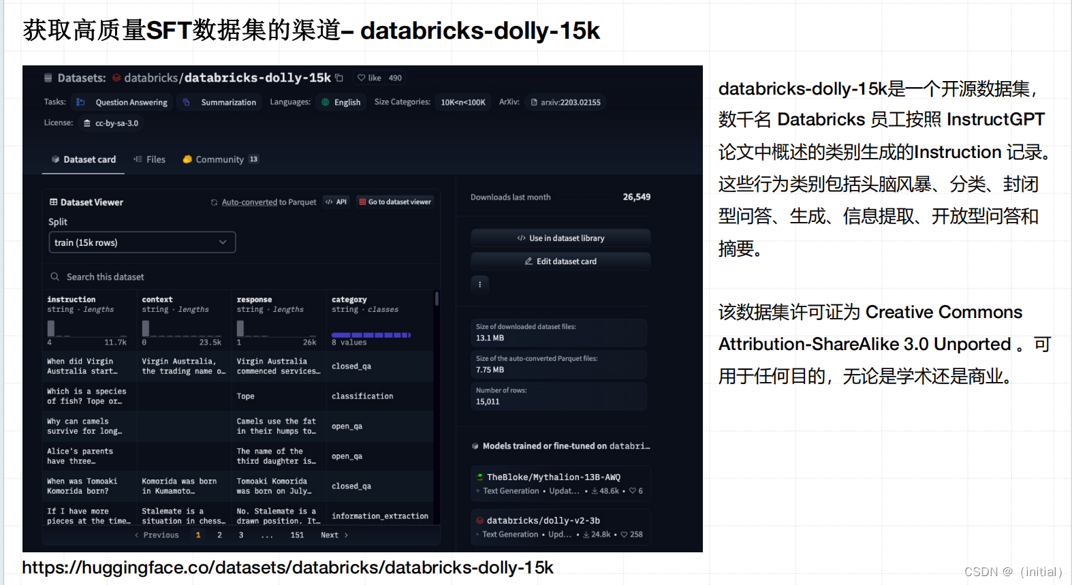This screenshot has height=585, width=1072.
Task: Select the 'When was Tomoaki Komorida born' cell
Action: [89, 486]
